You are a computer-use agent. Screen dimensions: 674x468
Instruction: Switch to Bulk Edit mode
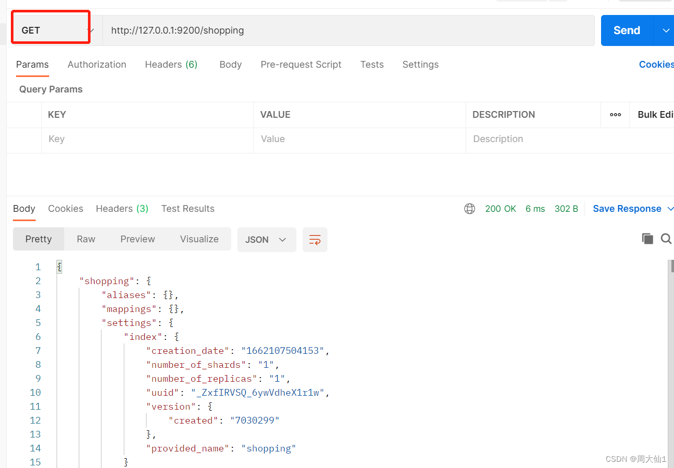[655, 115]
